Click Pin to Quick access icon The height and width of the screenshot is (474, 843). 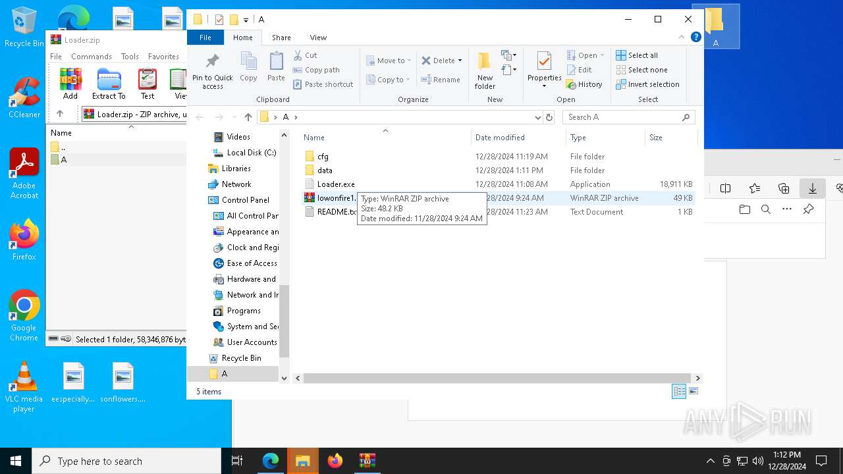212,71
